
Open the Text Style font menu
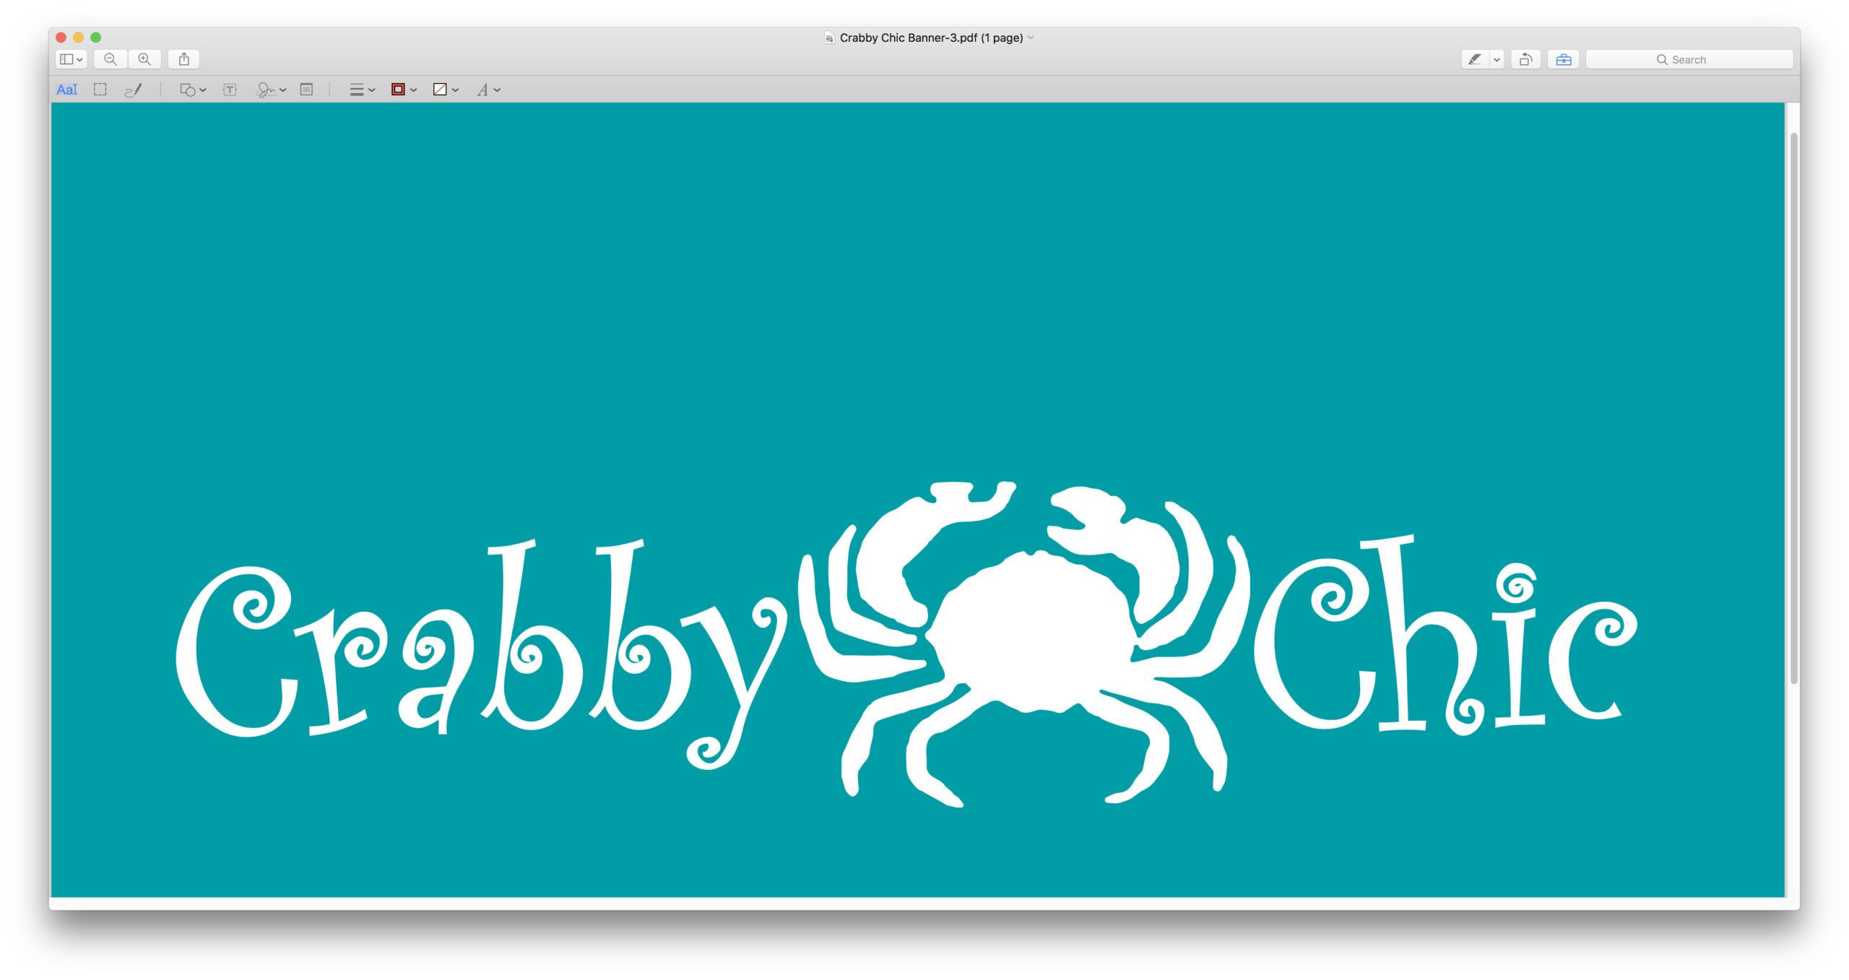pos(488,90)
